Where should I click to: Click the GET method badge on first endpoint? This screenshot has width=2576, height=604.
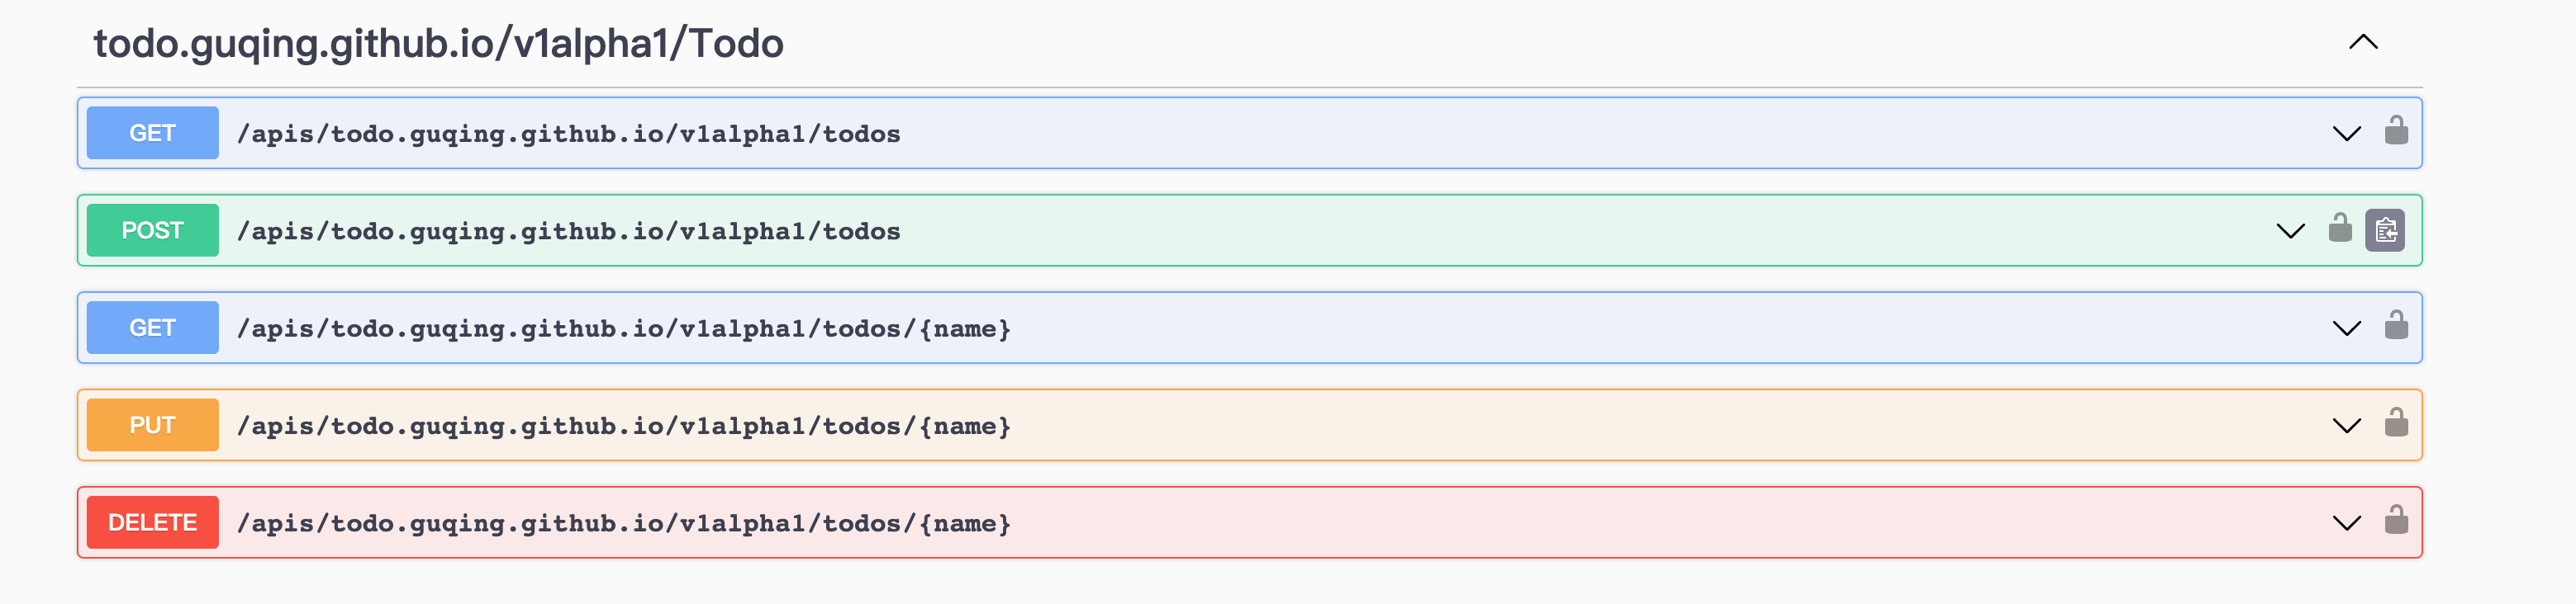point(151,132)
